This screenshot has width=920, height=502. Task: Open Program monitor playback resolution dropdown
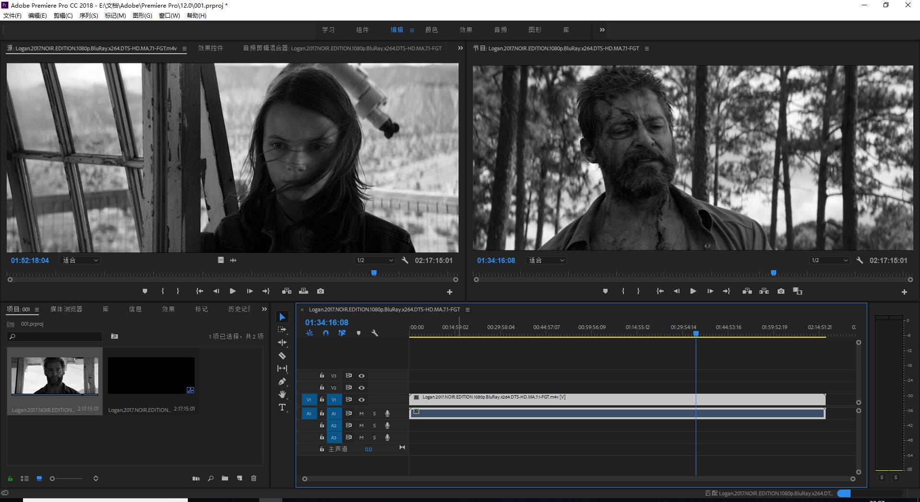tap(829, 261)
